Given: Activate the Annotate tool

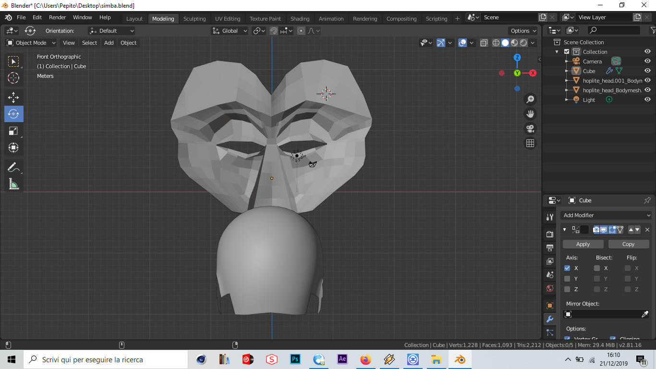Looking at the screenshot, I should 13,168.
